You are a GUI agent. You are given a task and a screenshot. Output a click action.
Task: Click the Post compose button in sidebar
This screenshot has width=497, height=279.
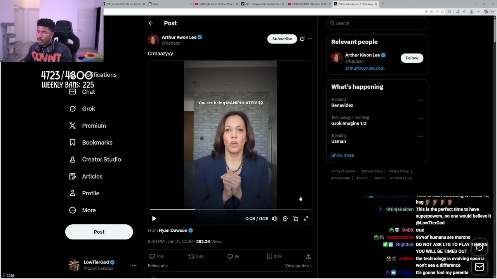click(99, 232)
